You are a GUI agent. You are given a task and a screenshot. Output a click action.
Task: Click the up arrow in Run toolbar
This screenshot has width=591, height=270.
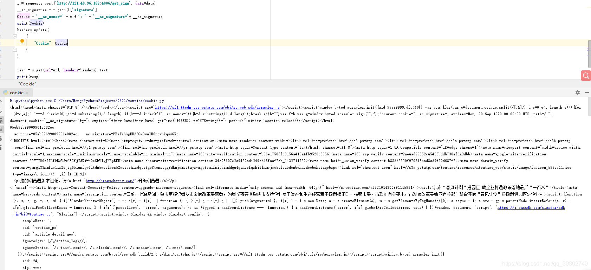[x=1, y=101]
